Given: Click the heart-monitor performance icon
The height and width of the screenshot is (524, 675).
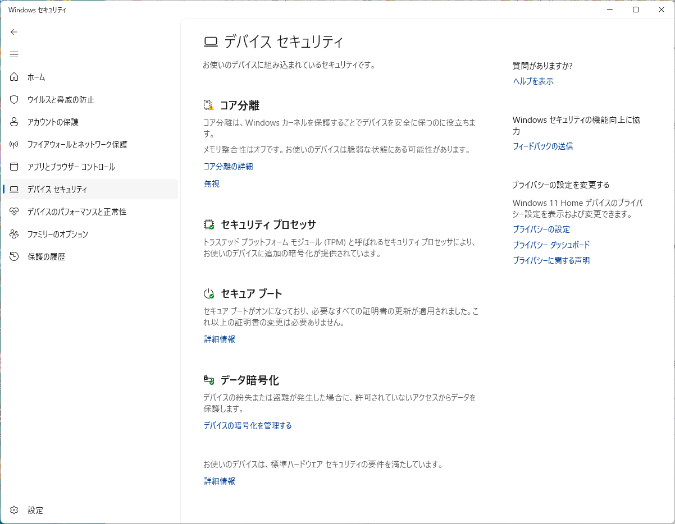Looking at the screenshot, I should pyautogui.click(x=14, y=212).
